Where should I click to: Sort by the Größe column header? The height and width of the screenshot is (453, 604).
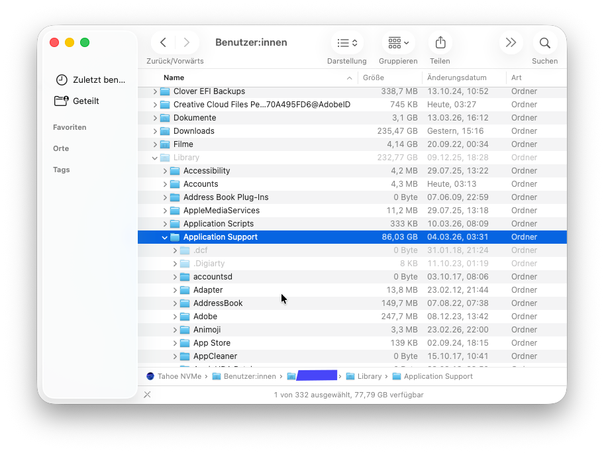374,77
